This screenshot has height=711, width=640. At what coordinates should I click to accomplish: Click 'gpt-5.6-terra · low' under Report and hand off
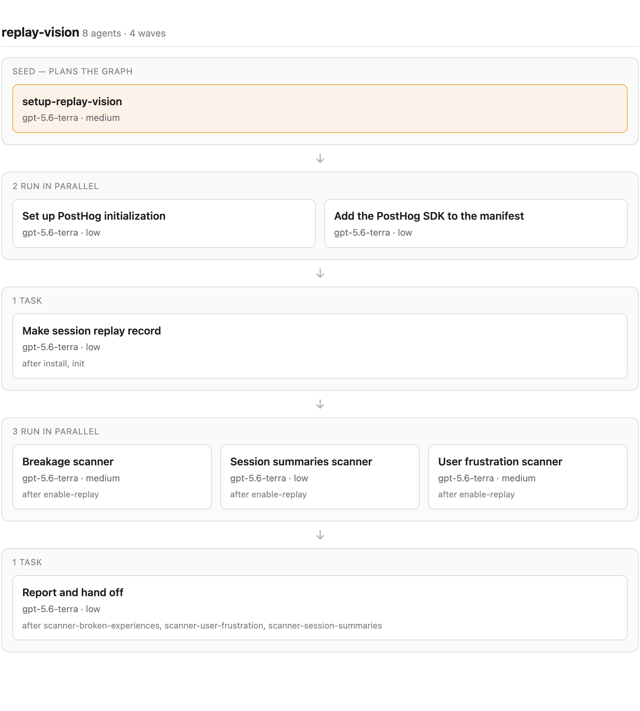coord(61,609)
